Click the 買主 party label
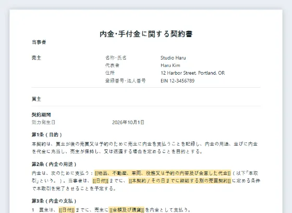 pyautogui.click(x=36, y=99)
